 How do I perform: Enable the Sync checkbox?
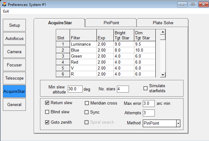tap(86, 112)
